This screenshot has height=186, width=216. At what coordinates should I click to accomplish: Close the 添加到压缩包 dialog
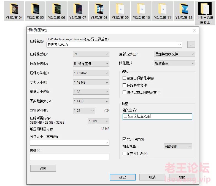[x=195, y=30]
